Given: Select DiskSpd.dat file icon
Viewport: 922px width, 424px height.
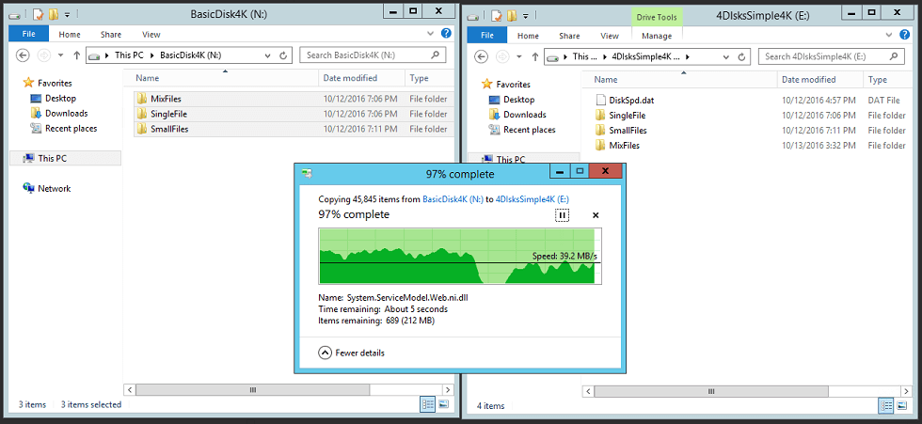Looking at the screenshot, I should tap(600, 99).
